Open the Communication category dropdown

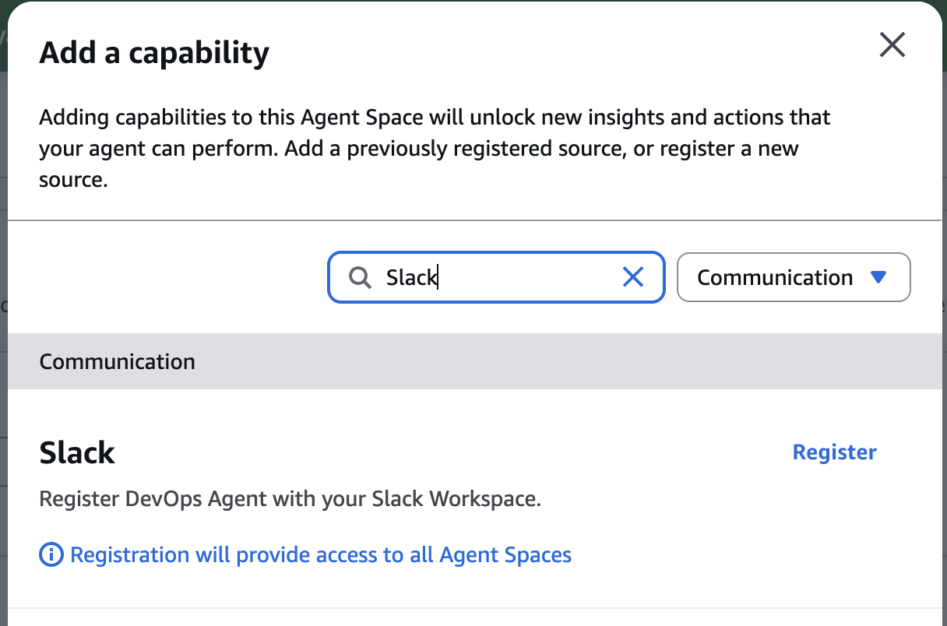[794, 277]
